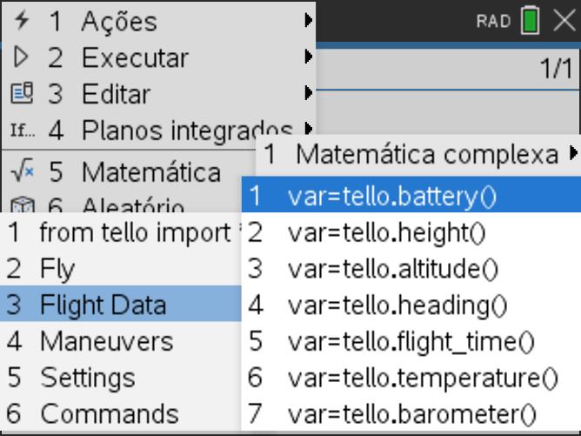The image size is (581, 436).
Task: Click the square root Matemática icon
Action: pos(23,171)
